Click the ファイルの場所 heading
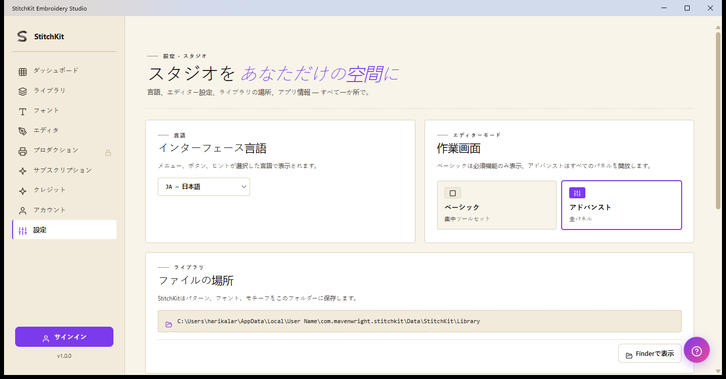 196,280
